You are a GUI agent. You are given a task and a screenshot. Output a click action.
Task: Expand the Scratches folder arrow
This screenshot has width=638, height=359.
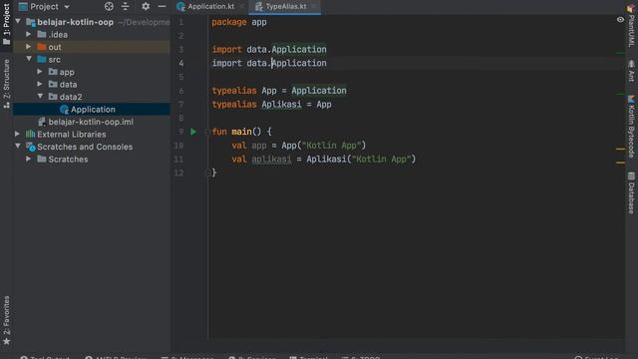(x=29, y=159)
